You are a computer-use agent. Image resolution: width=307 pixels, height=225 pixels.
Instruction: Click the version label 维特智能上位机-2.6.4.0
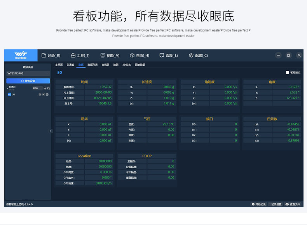(x=19, y=204)
